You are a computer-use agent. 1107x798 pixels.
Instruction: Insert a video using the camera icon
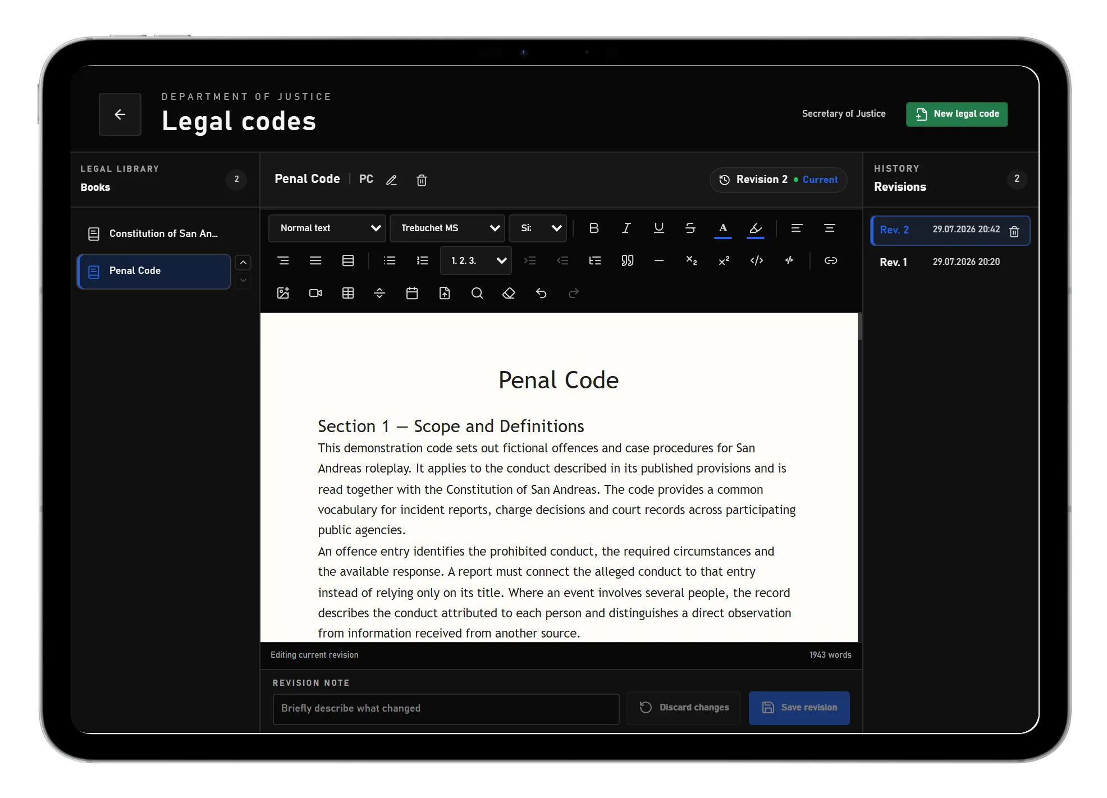(315, 293)
